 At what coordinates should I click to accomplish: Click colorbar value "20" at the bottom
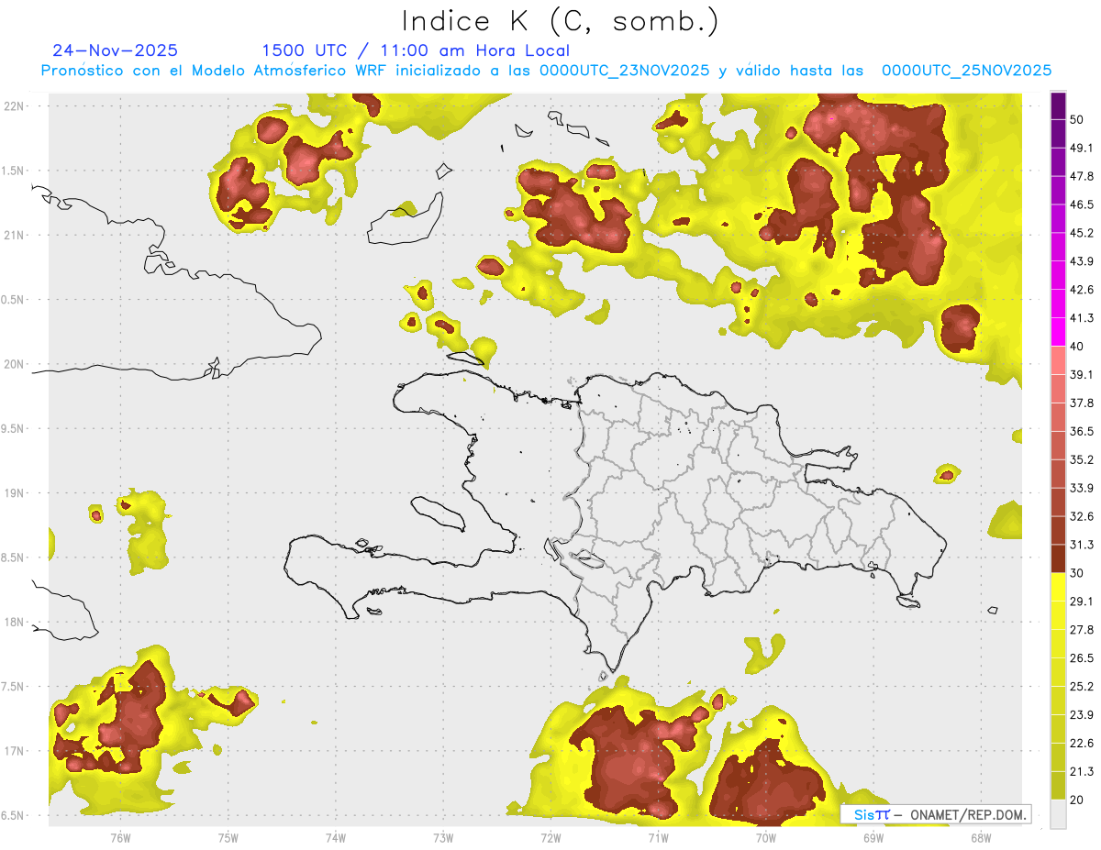point(1077,800)
